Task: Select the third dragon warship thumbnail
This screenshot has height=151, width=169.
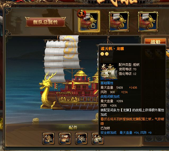Action: click(148, 21)
